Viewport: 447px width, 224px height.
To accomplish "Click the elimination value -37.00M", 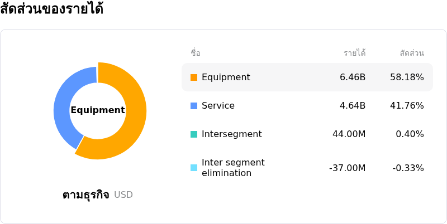I will 347,168.
